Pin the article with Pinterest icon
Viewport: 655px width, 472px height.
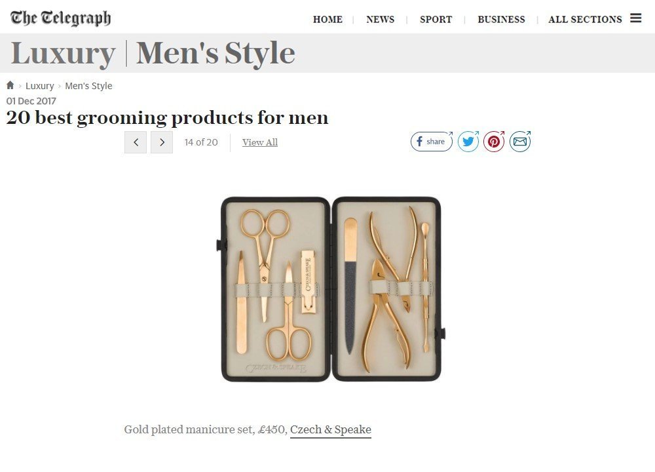coord(494,142)
